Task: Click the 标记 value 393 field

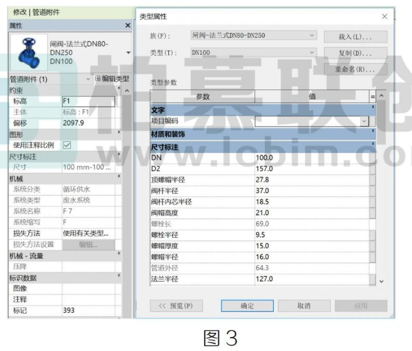Action: pos(89,311)
